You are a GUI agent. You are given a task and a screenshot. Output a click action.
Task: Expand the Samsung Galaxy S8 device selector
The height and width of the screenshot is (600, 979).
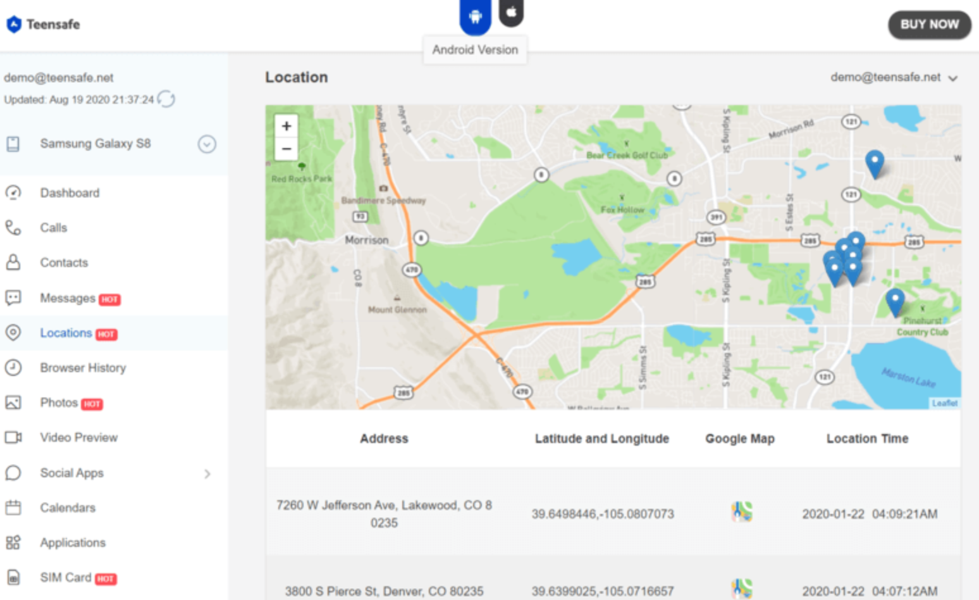pyautogui.click(x=207, y=144)
